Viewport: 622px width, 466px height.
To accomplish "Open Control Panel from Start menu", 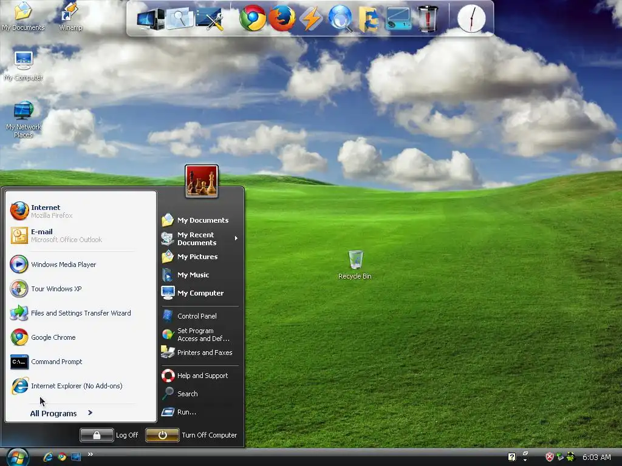I will pos(200,316).
